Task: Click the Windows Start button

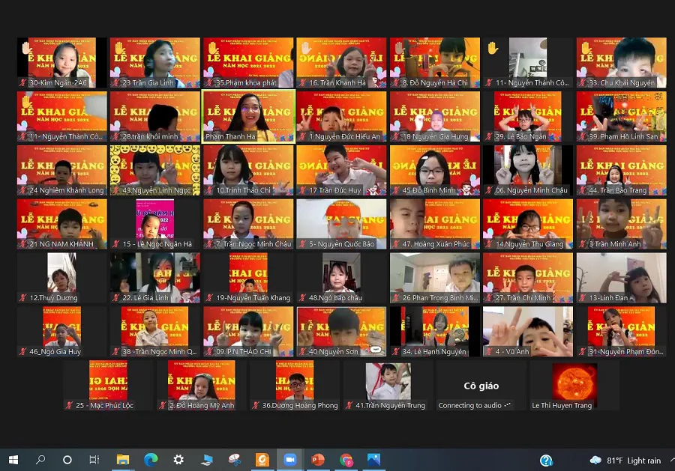Action: [13, 460]
